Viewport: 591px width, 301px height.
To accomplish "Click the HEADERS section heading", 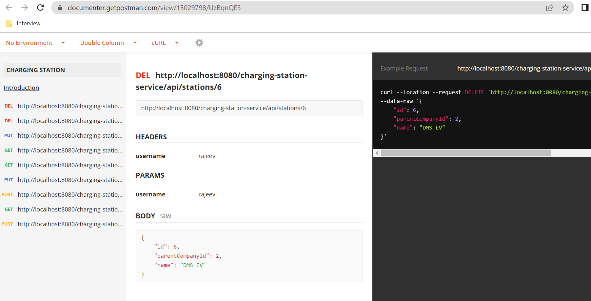I will tap(151, 137).
